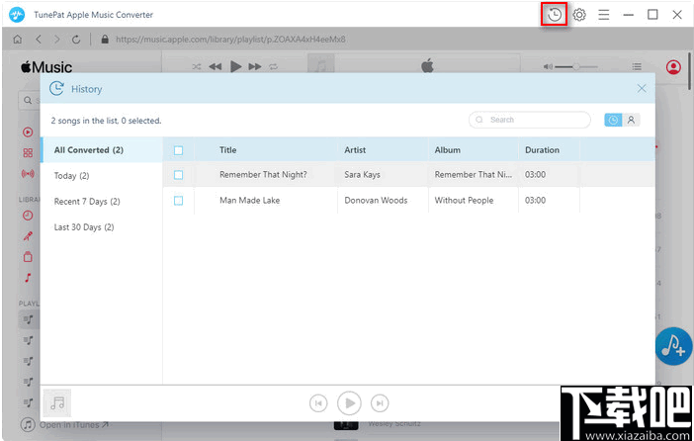694x441 pixels.
Task: Click album Without People
Action: coord(464,200)
